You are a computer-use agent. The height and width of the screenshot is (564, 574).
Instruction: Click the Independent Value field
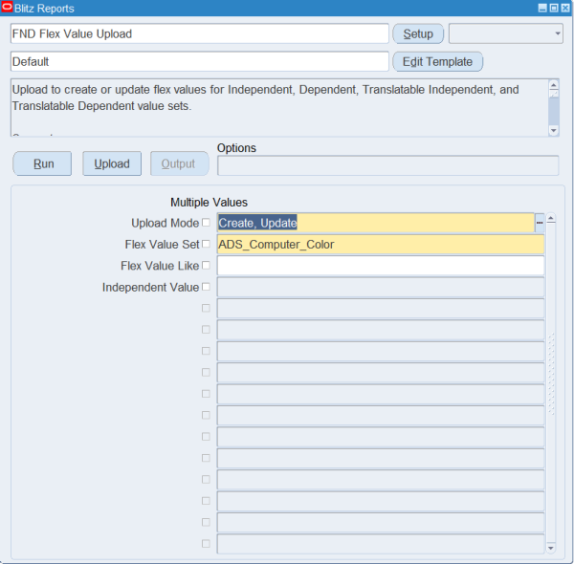point(381,287)
